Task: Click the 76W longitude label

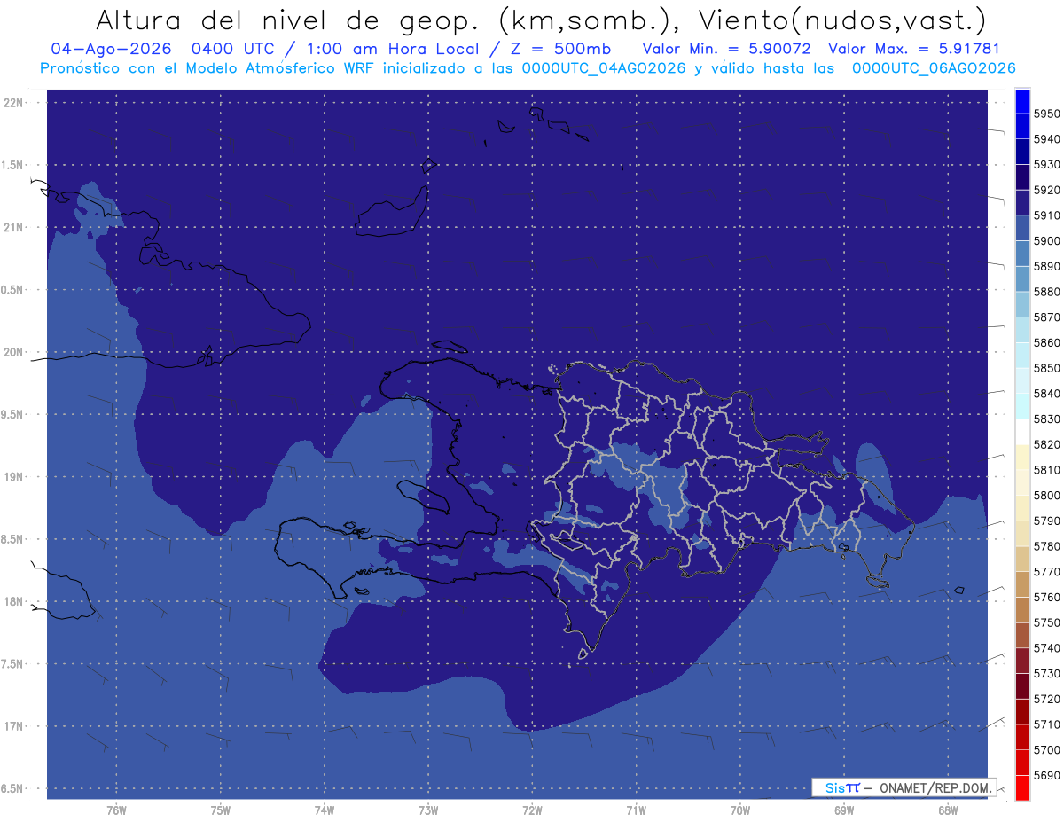Action: (x=116, y=810)
